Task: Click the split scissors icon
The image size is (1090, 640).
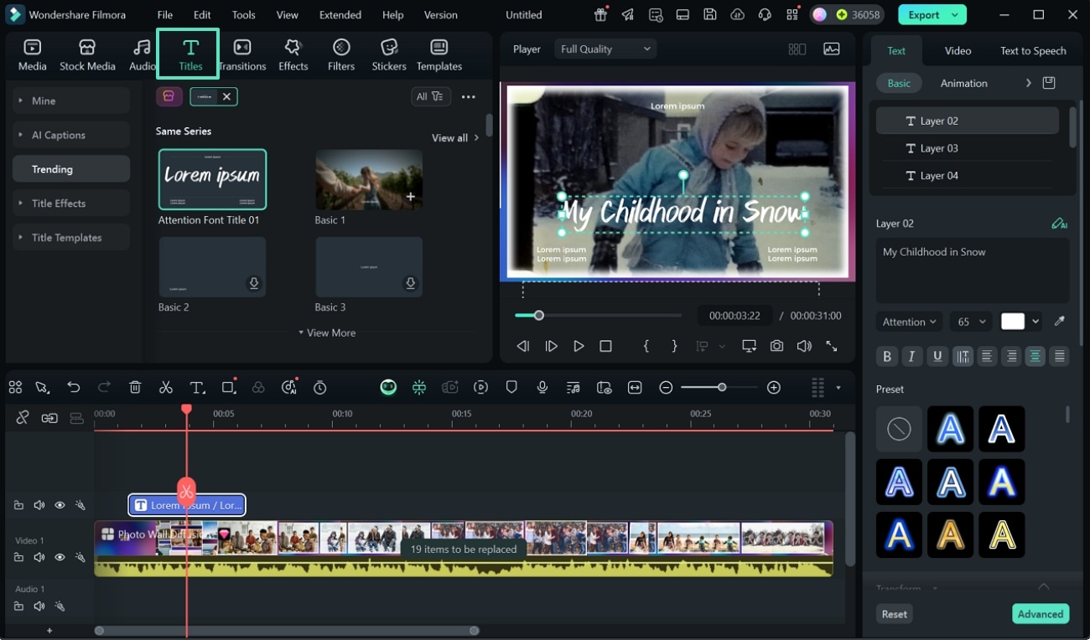Action: [x=166, y=387]
